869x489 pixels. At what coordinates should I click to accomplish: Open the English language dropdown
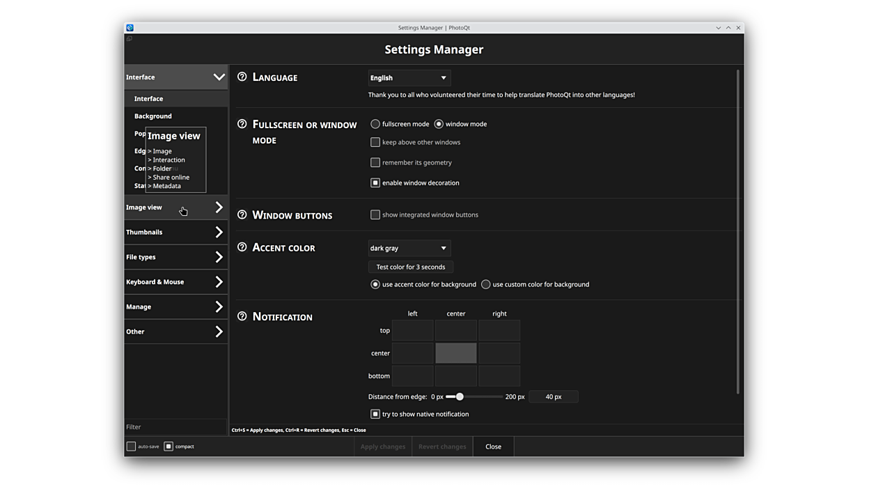[x=409, y=78]
